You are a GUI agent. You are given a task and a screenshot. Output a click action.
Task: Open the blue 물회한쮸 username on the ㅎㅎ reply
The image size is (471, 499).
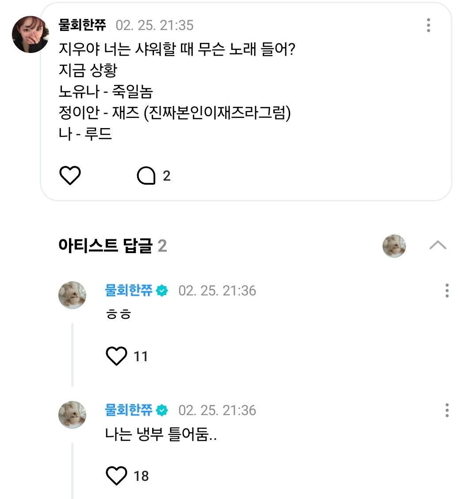click(x=129, y=291)
